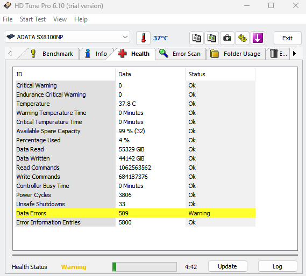Open the ADATA SX8100NP drive dropdown
306x276 pixels.
(x=67, y=37)
